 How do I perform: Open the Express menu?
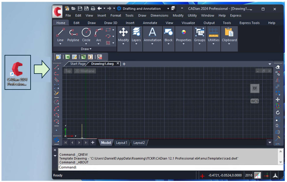click(236, 16)
